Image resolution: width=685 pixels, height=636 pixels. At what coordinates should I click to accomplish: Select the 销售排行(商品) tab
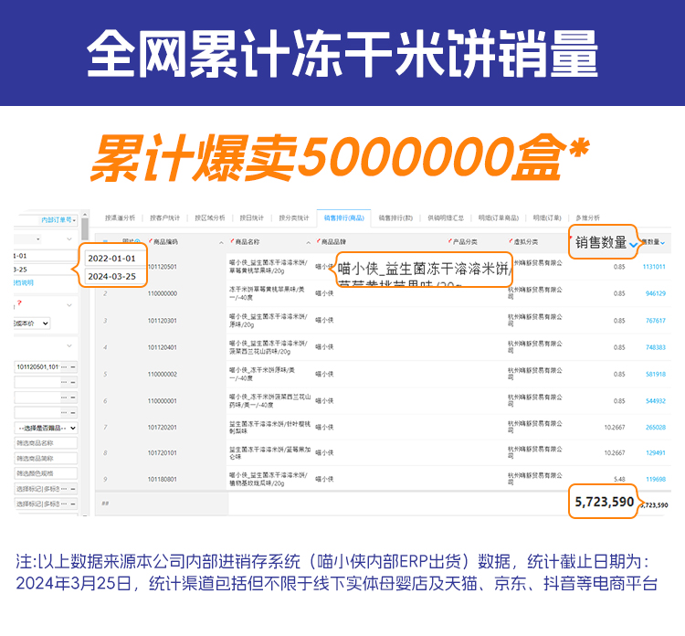click(343, 217)
